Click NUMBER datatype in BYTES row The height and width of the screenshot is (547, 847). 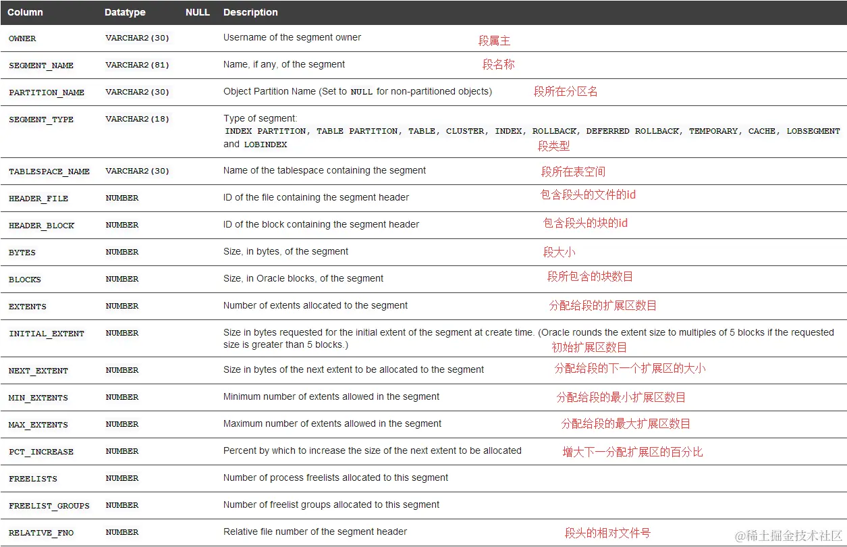coord(122,252)
